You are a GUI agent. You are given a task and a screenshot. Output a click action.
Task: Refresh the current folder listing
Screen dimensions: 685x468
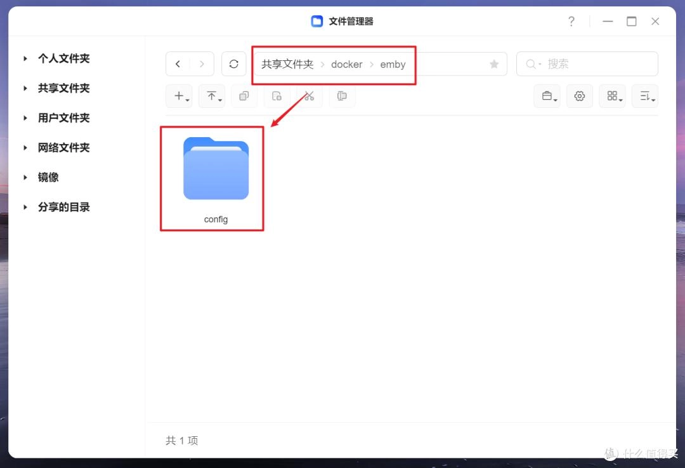[233, 64]
